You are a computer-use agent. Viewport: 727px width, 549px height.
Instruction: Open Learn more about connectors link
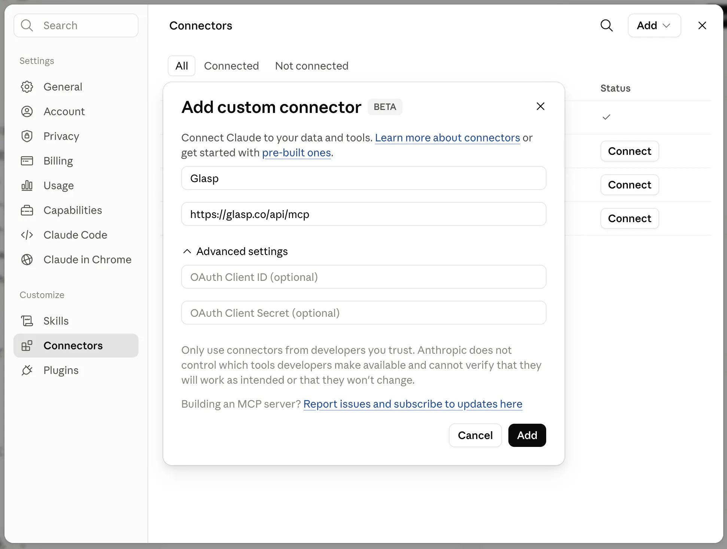point(447,138)
